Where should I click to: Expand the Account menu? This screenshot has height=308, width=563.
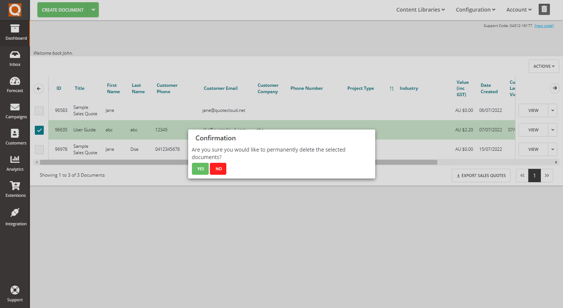click(518, 9)
